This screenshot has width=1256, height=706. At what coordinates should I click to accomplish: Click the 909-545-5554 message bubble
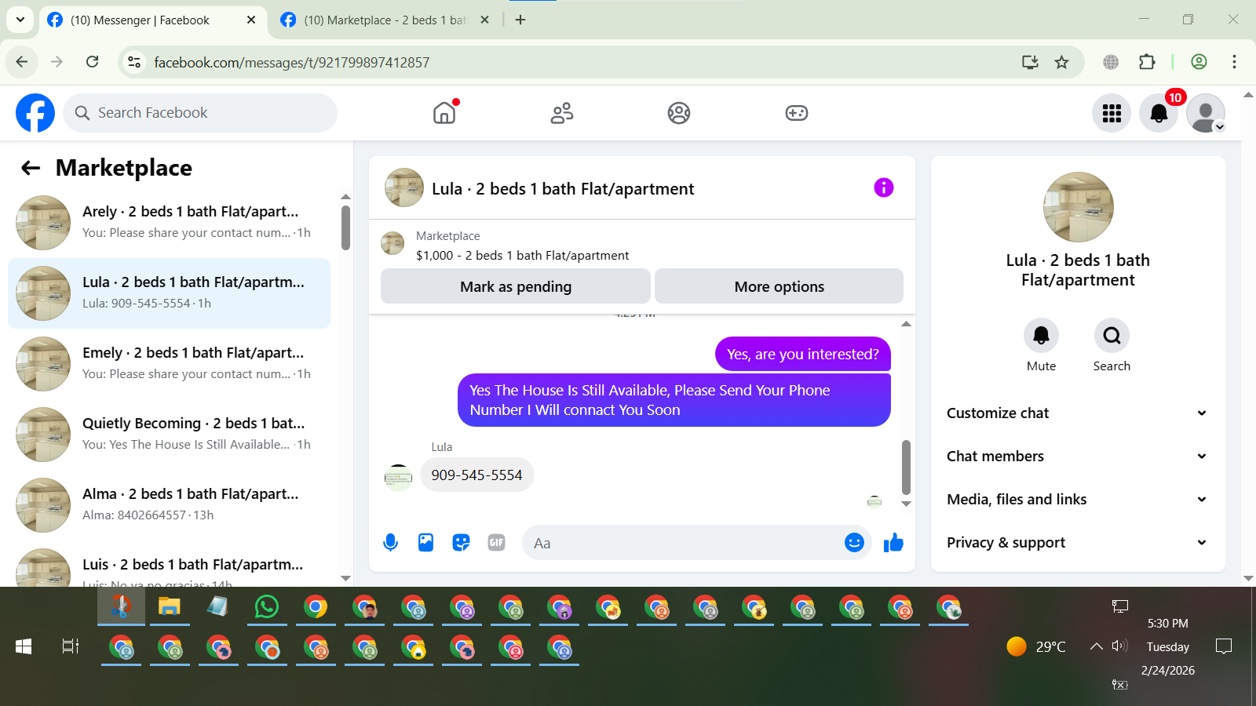[476, 475]
